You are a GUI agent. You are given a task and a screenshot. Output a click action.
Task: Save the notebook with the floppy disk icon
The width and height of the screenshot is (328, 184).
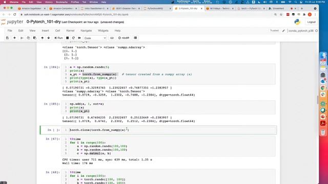[7, 38]
